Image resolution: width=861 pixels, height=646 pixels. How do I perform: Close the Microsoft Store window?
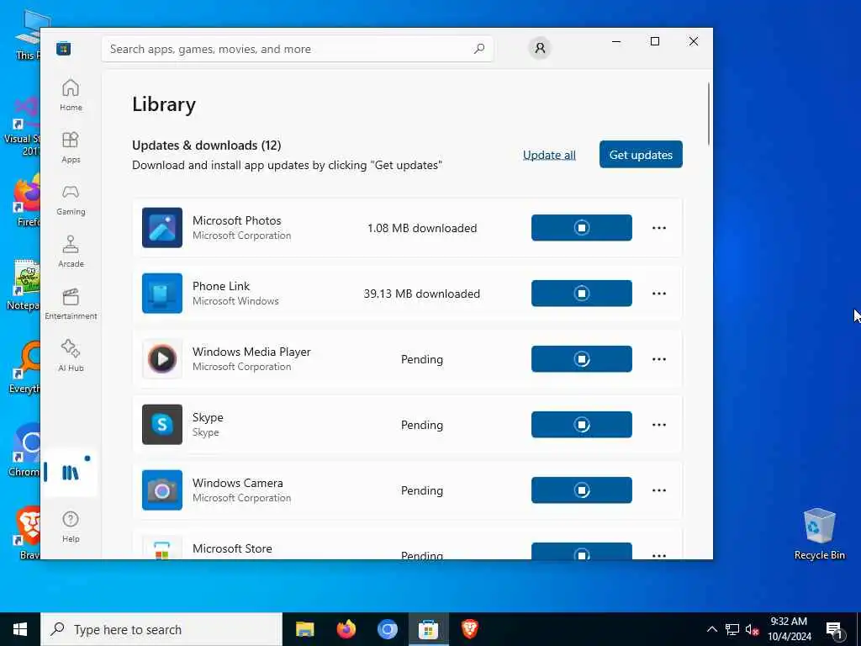point(694,41)
